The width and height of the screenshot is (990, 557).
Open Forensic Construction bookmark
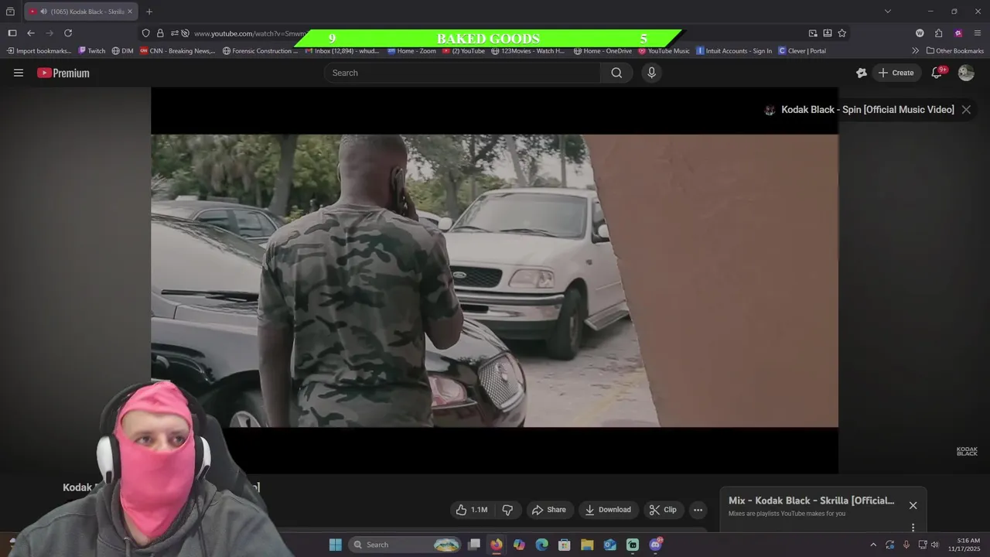[261, 51]
